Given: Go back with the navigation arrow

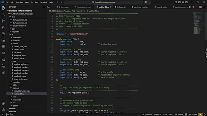Looking at the screenshot, I should click(x=58, y=2).
